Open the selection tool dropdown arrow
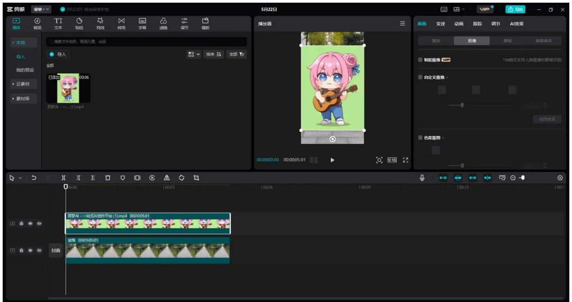The height and width of the screenshot is (302, 572). 21,178
